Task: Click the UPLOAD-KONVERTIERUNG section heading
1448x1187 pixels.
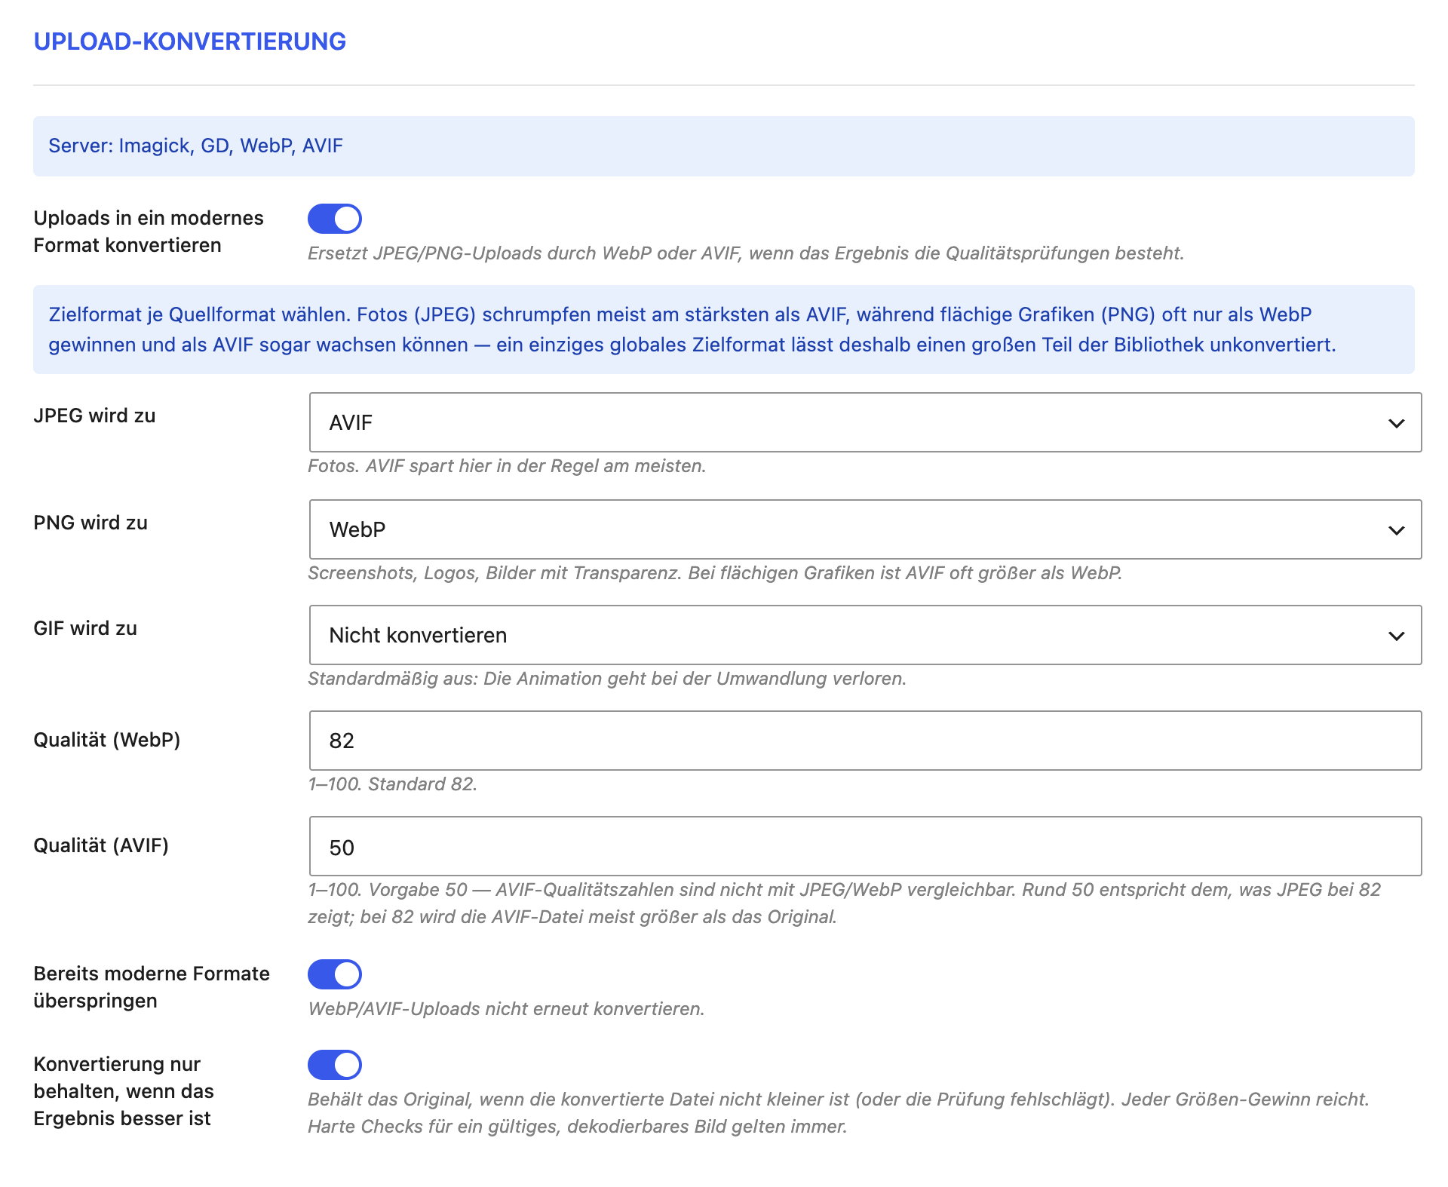Action: click(x=190, y=41)
